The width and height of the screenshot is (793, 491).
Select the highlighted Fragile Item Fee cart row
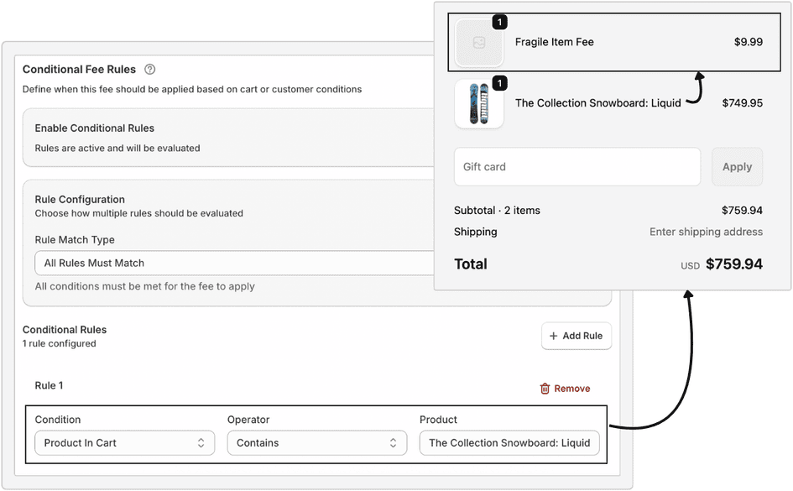point(613,41)
